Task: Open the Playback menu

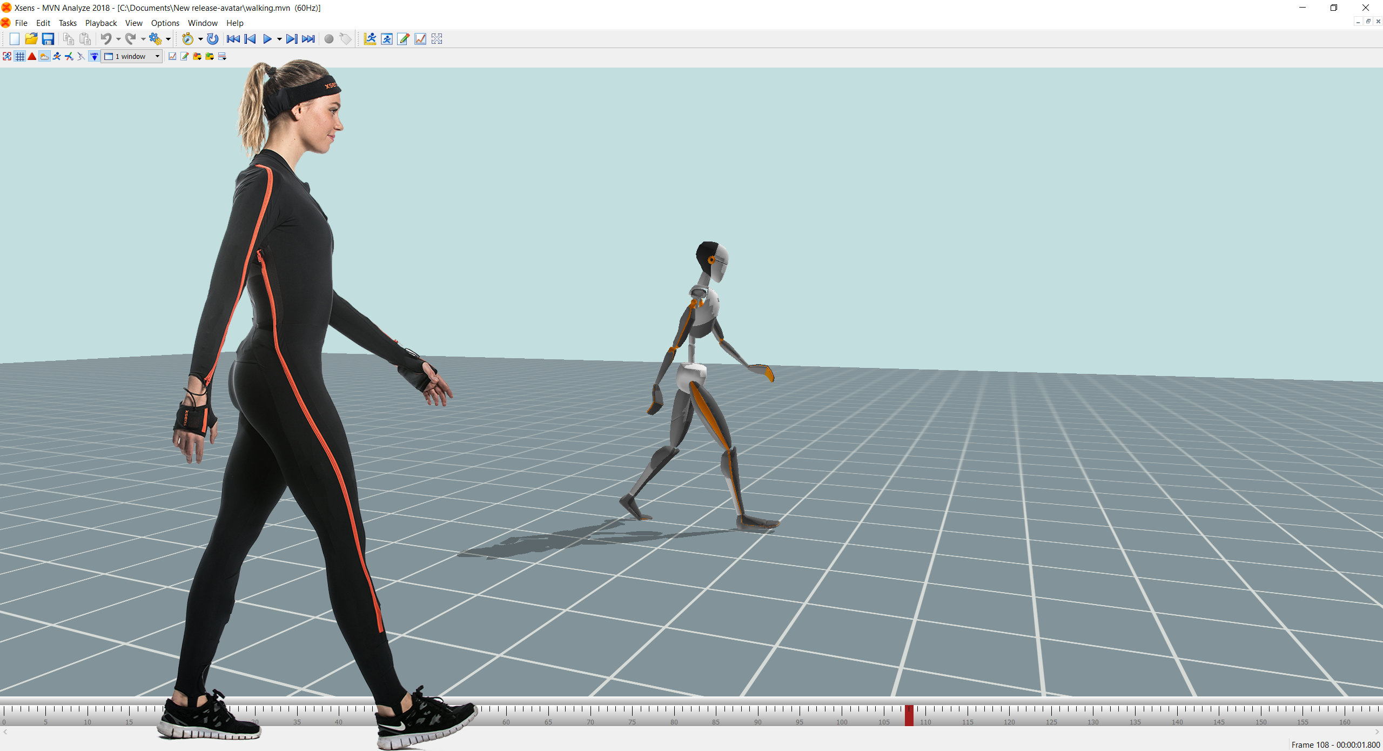Action: [101, 23]
